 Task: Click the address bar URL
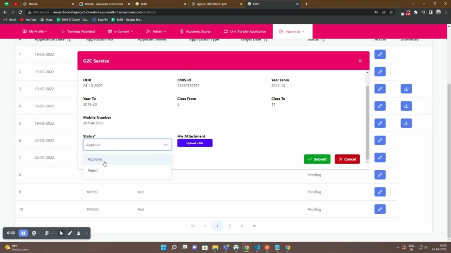(105, 12)
